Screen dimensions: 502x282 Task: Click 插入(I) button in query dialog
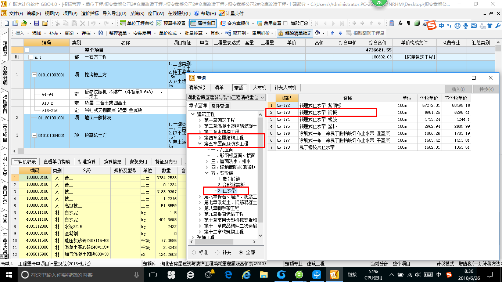coord(458,89)
